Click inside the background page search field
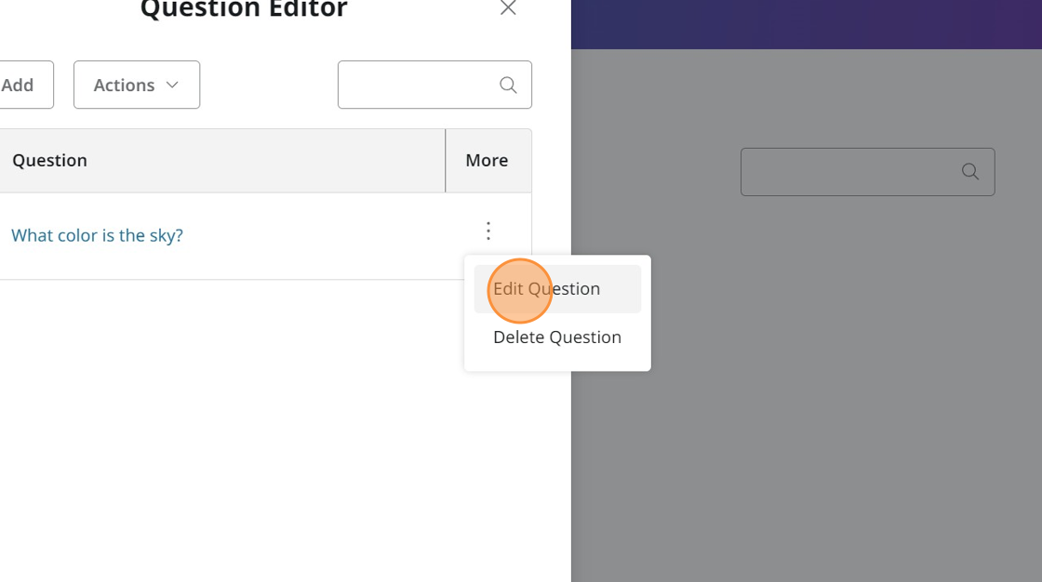 847,172
